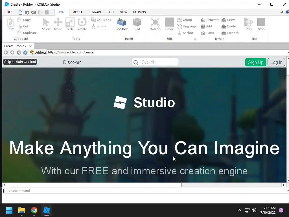Click the green Sign Up button
The image size is (289, 217).
point(255,62)
